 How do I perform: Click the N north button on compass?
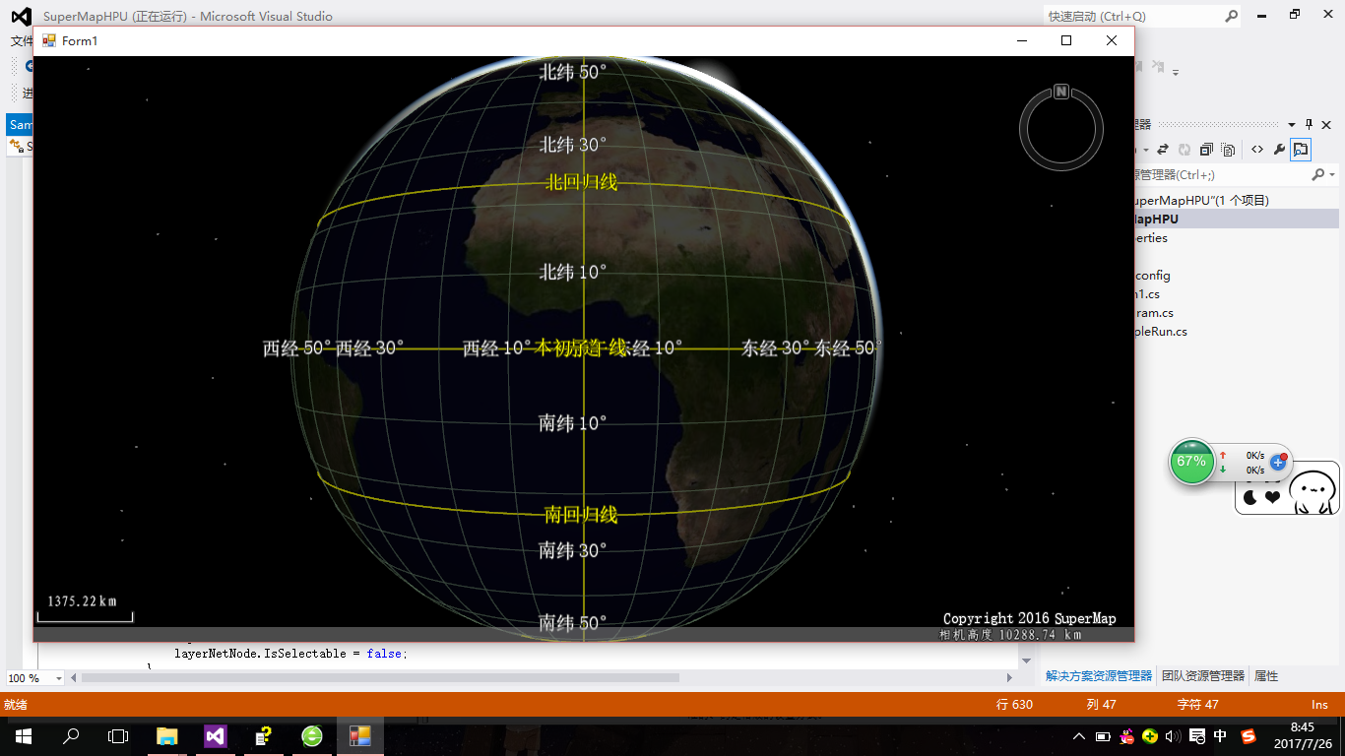pyautogui.click(x=1061, y=92)
